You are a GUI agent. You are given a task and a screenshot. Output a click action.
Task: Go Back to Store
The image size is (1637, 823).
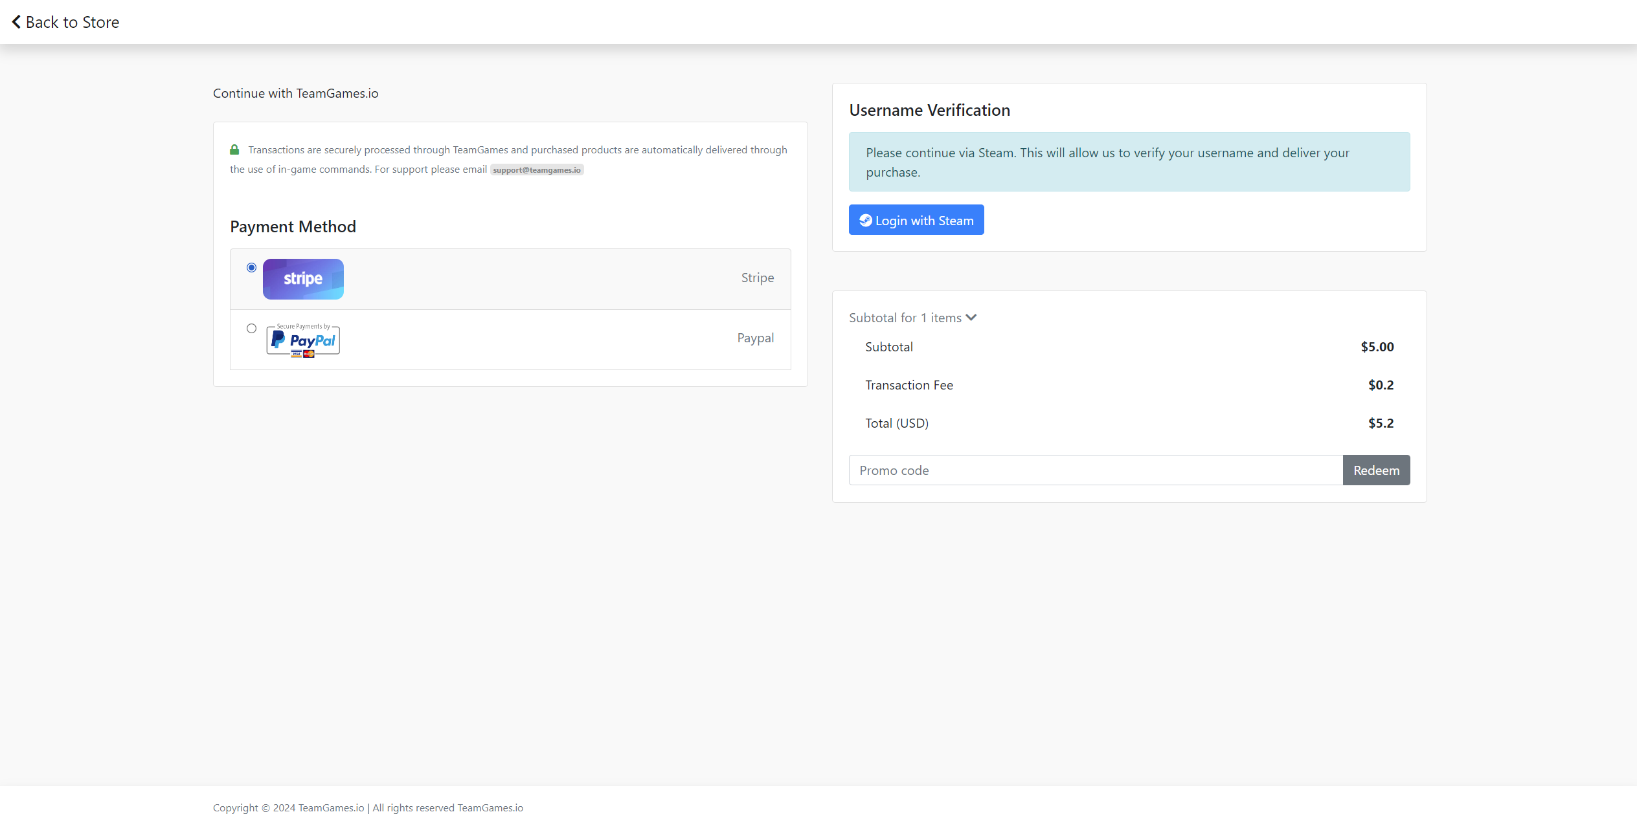coord(72,22)
